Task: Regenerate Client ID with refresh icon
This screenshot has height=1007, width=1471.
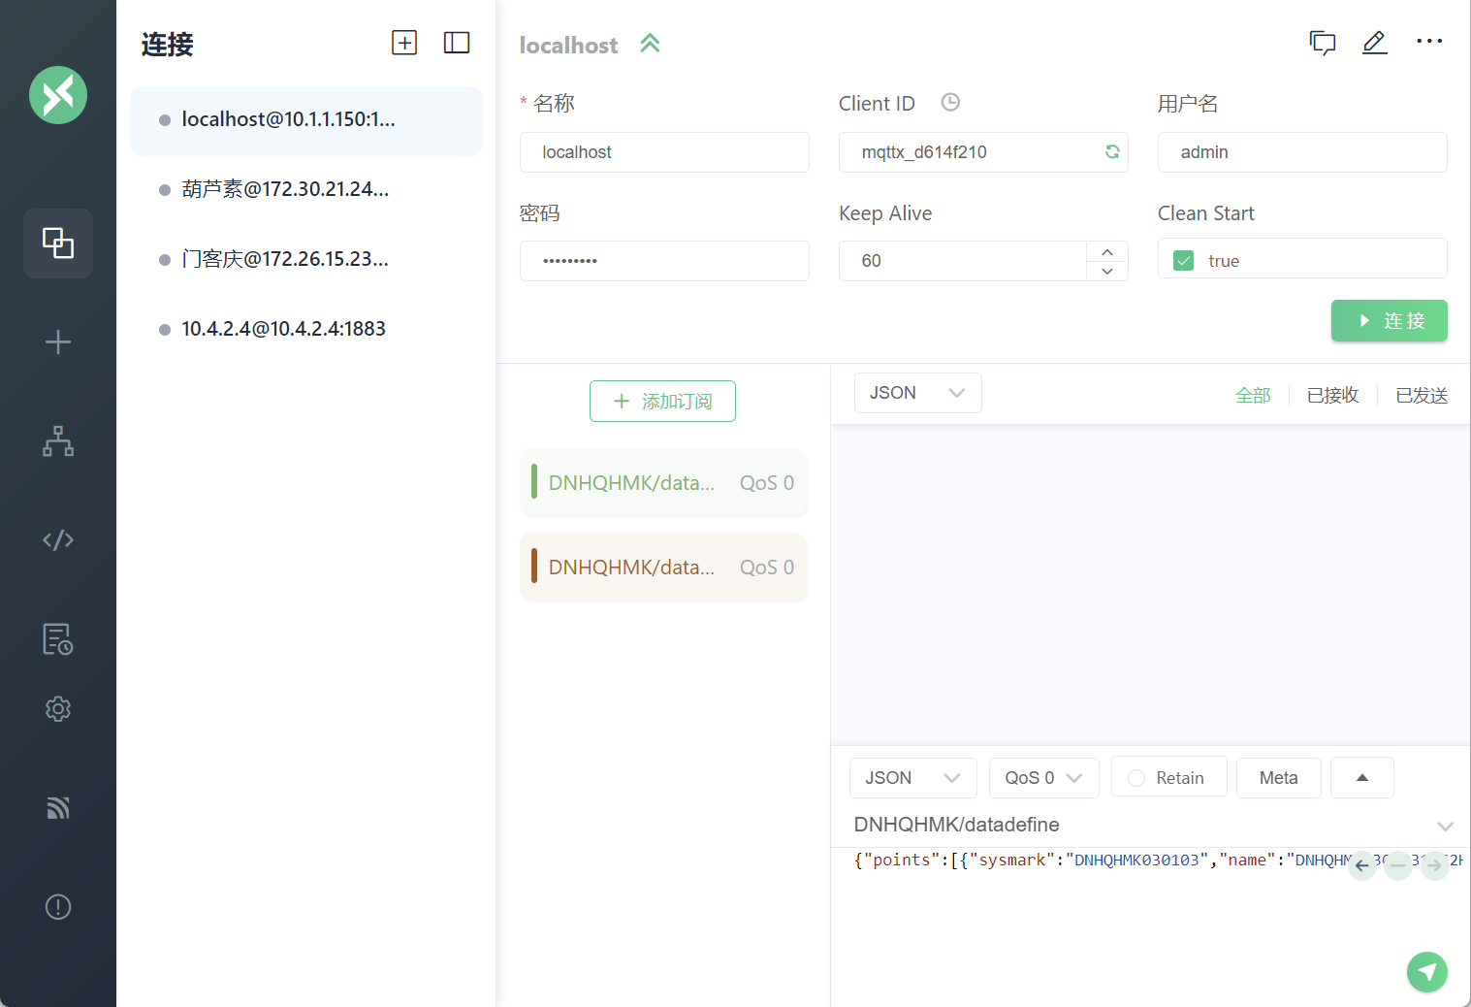Action: pos(1112,151)
